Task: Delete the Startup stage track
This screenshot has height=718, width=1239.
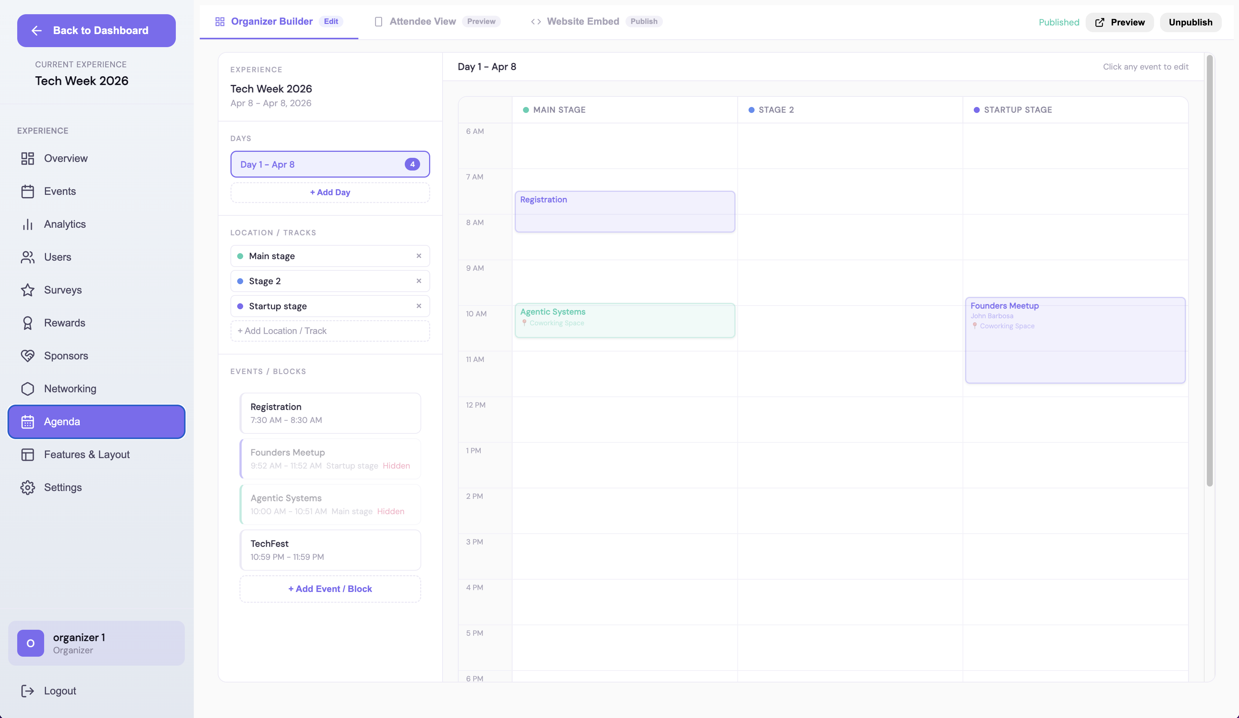Action: pyautogui.click(x=419, y=306)
